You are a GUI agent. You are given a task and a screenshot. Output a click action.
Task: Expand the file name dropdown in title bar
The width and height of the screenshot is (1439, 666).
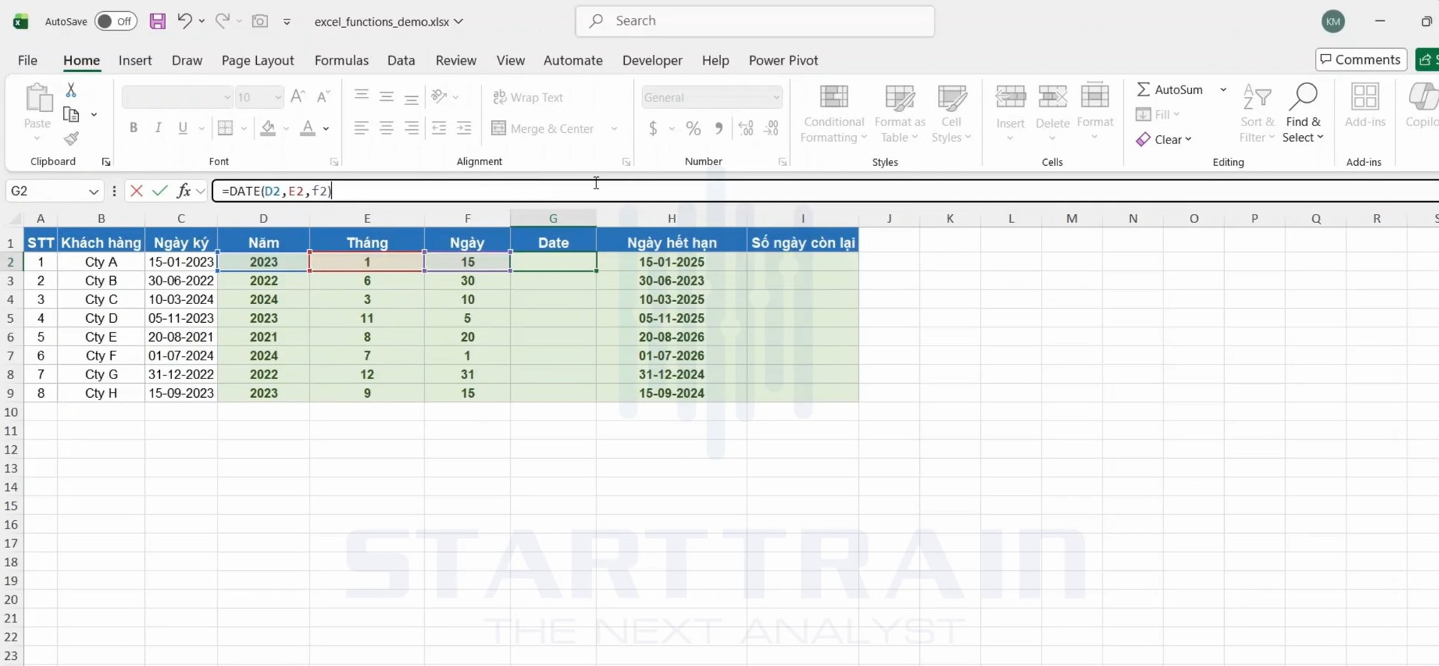(x=459, y=22)
